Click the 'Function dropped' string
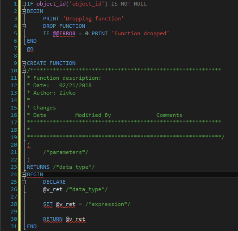 [x=140, y=33]
